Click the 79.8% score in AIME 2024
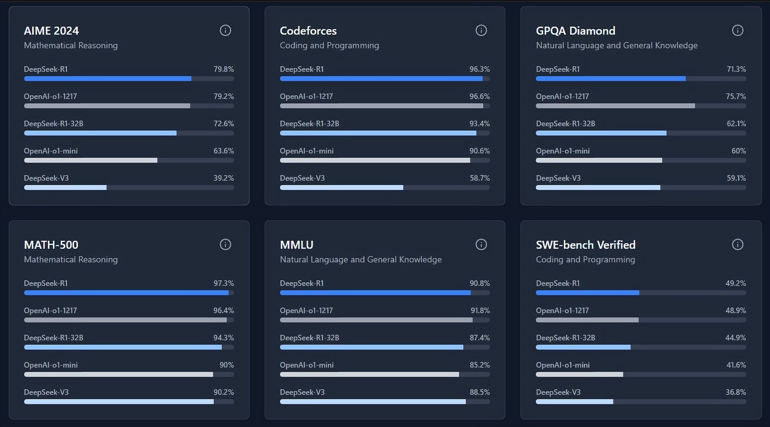Image resolution: width=770 pixels, height=427 pixels. click(224, 69)
